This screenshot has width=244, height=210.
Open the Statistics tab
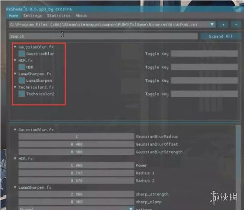tap(59, 16)
